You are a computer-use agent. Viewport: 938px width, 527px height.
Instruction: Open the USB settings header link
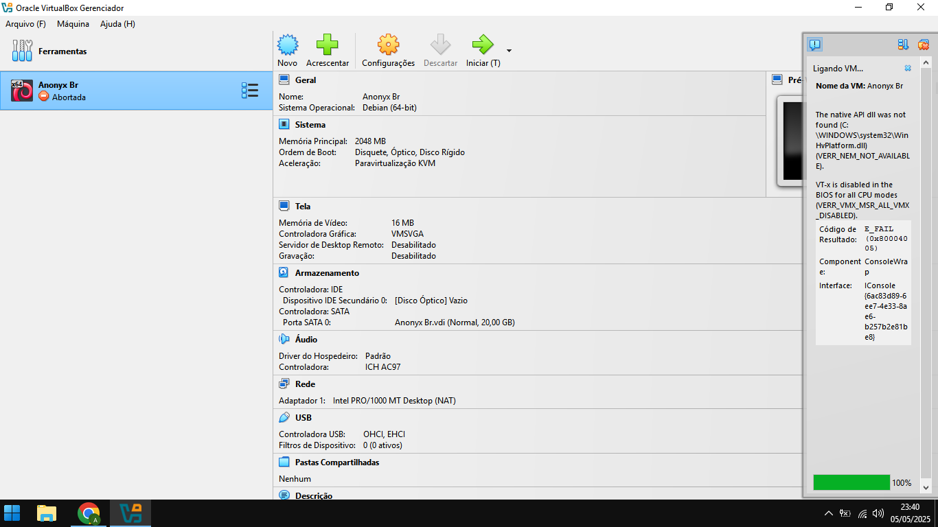(x=304, y=418)
